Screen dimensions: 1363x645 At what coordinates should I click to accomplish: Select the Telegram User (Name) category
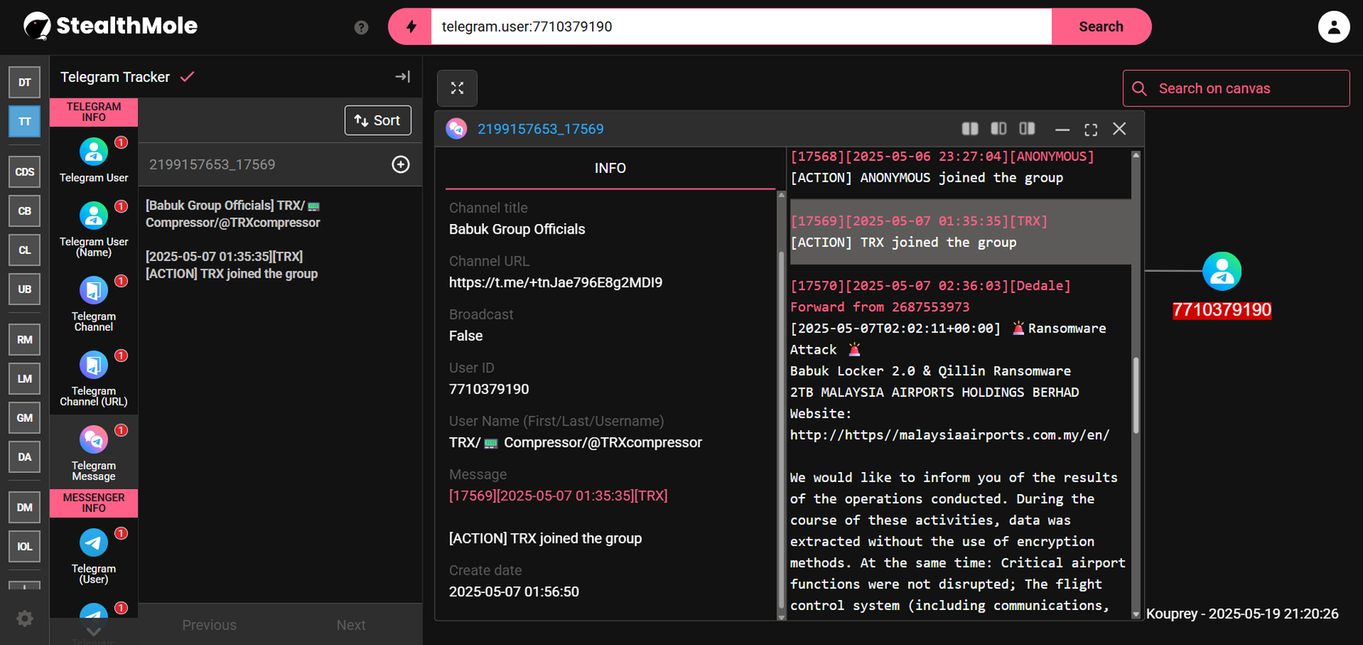click(94, 228)
